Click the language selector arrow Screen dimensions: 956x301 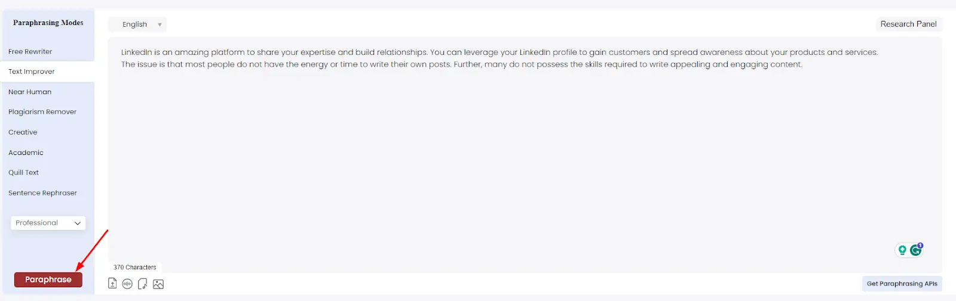[x=160, y=24]
